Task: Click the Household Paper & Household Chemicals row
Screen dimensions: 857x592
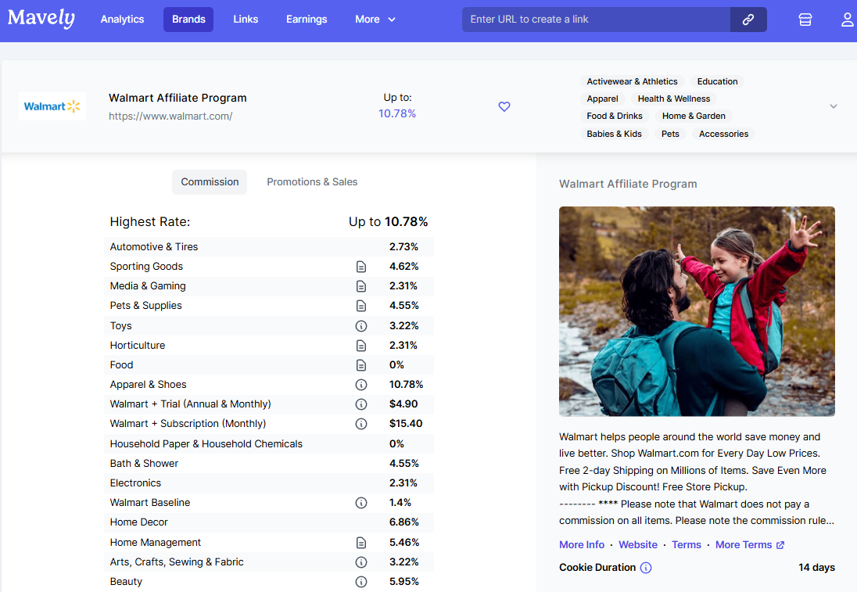Action: tap(269, 444)
